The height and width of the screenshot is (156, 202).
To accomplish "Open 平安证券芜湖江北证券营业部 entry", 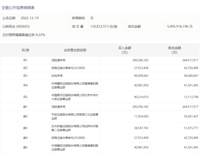I will 72,117.
